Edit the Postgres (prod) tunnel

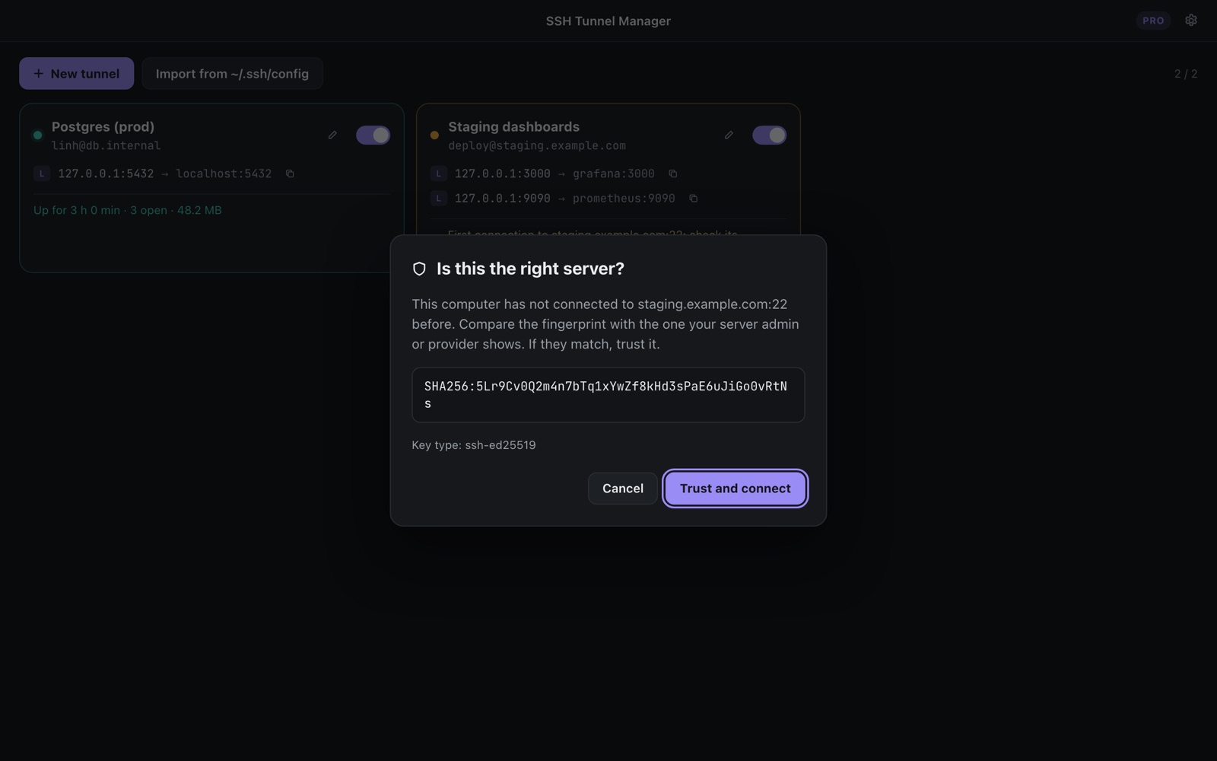click(332, 135)
